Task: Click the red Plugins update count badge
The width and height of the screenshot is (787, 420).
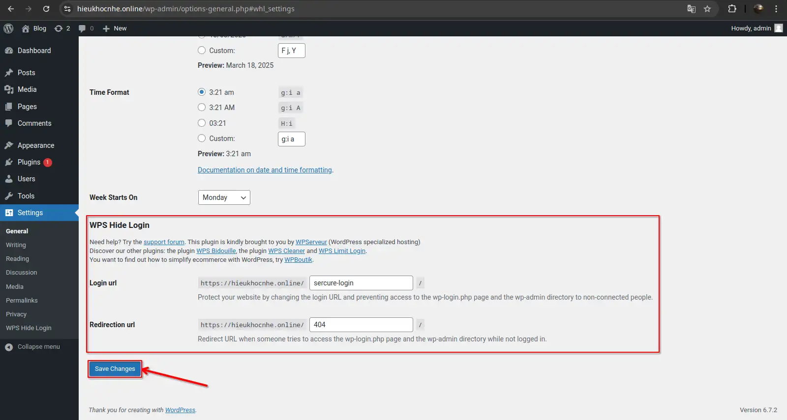Action: [48, 163]
